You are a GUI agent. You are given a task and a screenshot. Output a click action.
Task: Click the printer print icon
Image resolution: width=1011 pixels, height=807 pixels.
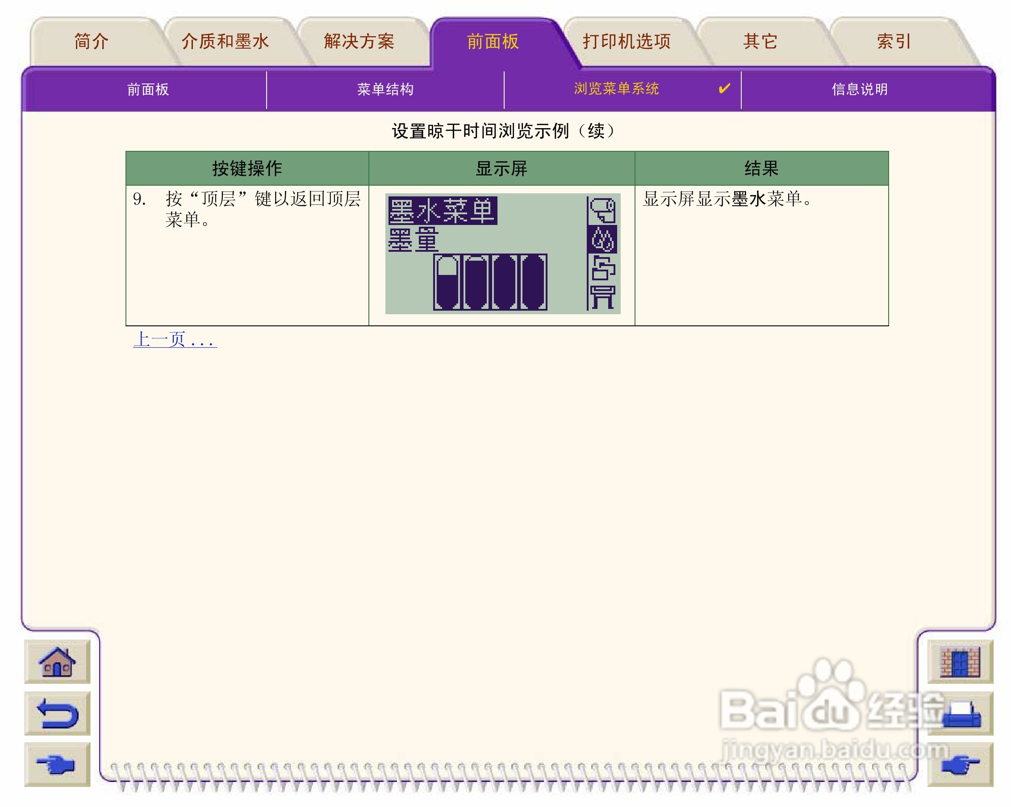[x=961, y=713]
